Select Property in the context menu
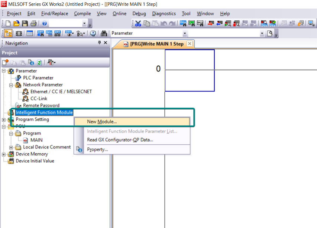Screen dimensions: 317x228 97,150
